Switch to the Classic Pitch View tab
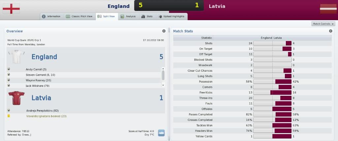Image resolution: width=338 pixels, height=141 pixels. click(79, 17)
